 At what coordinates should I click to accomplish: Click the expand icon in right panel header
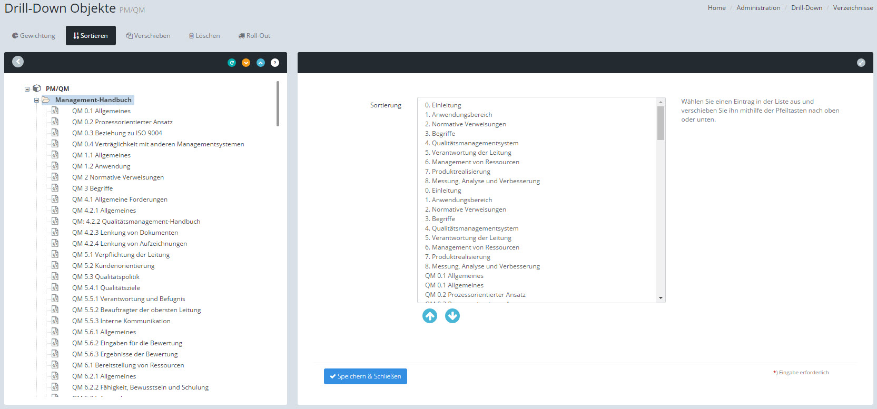(x=861, y=63)
